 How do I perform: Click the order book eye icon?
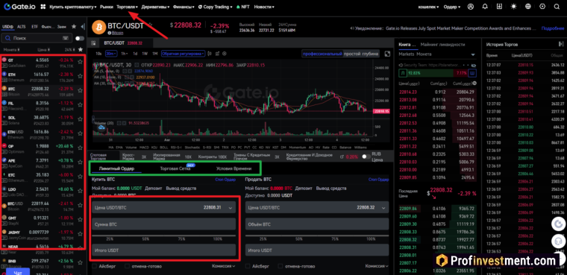coord(473,65)
